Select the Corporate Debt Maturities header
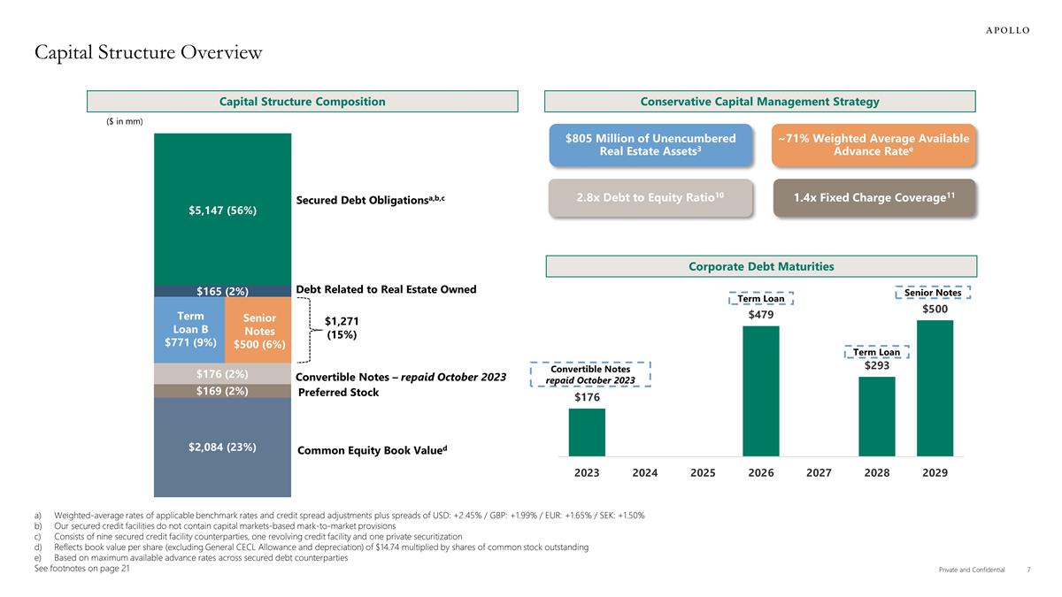The width and height of the screenshot is (1062, 597). coord(761,266)
